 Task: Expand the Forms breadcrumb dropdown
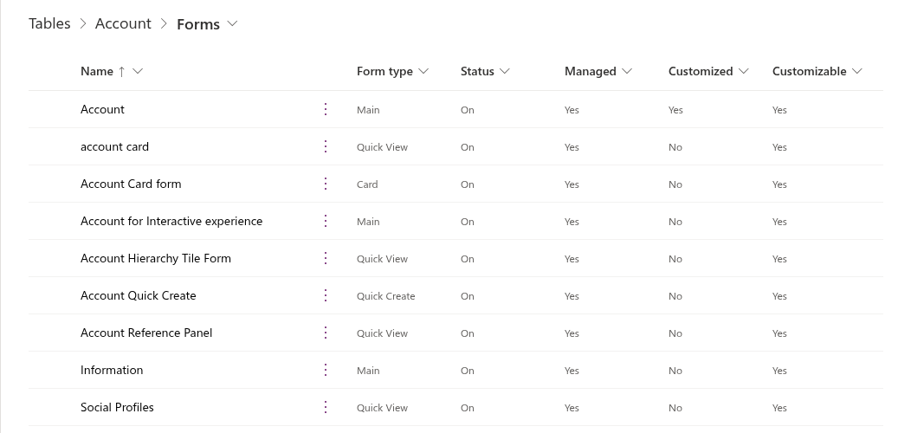(x=232, y=24)
